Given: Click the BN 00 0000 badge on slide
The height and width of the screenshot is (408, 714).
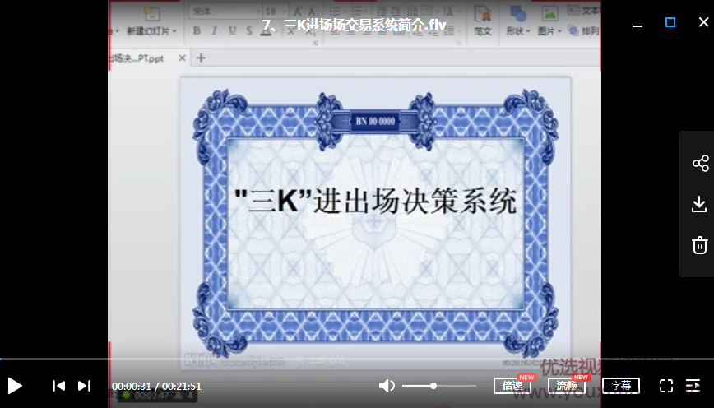Looking at the screenshot, I should [x=375, y=121].
